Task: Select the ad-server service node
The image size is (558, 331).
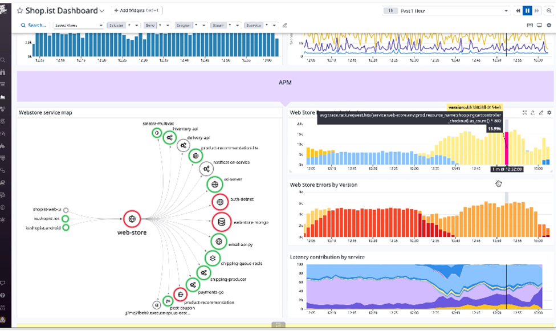Action: click(214, 185)
